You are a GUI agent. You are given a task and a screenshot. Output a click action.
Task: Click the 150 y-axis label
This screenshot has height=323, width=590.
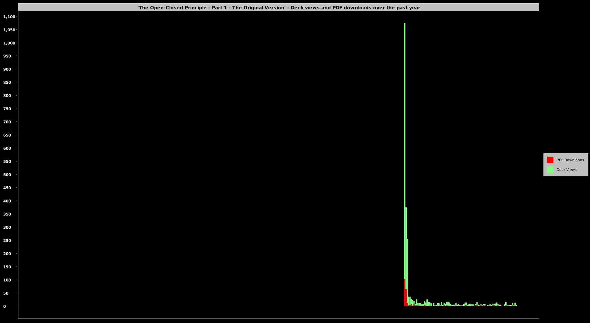(x=7, y=267)
